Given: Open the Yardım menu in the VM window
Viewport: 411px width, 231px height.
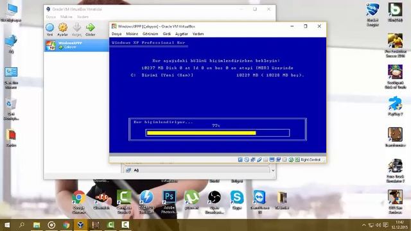Looking at the screenshot, I should 198,34.
